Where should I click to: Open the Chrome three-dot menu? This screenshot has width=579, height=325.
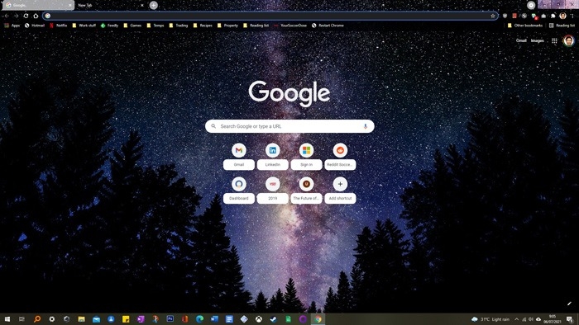tap(572, 16)
